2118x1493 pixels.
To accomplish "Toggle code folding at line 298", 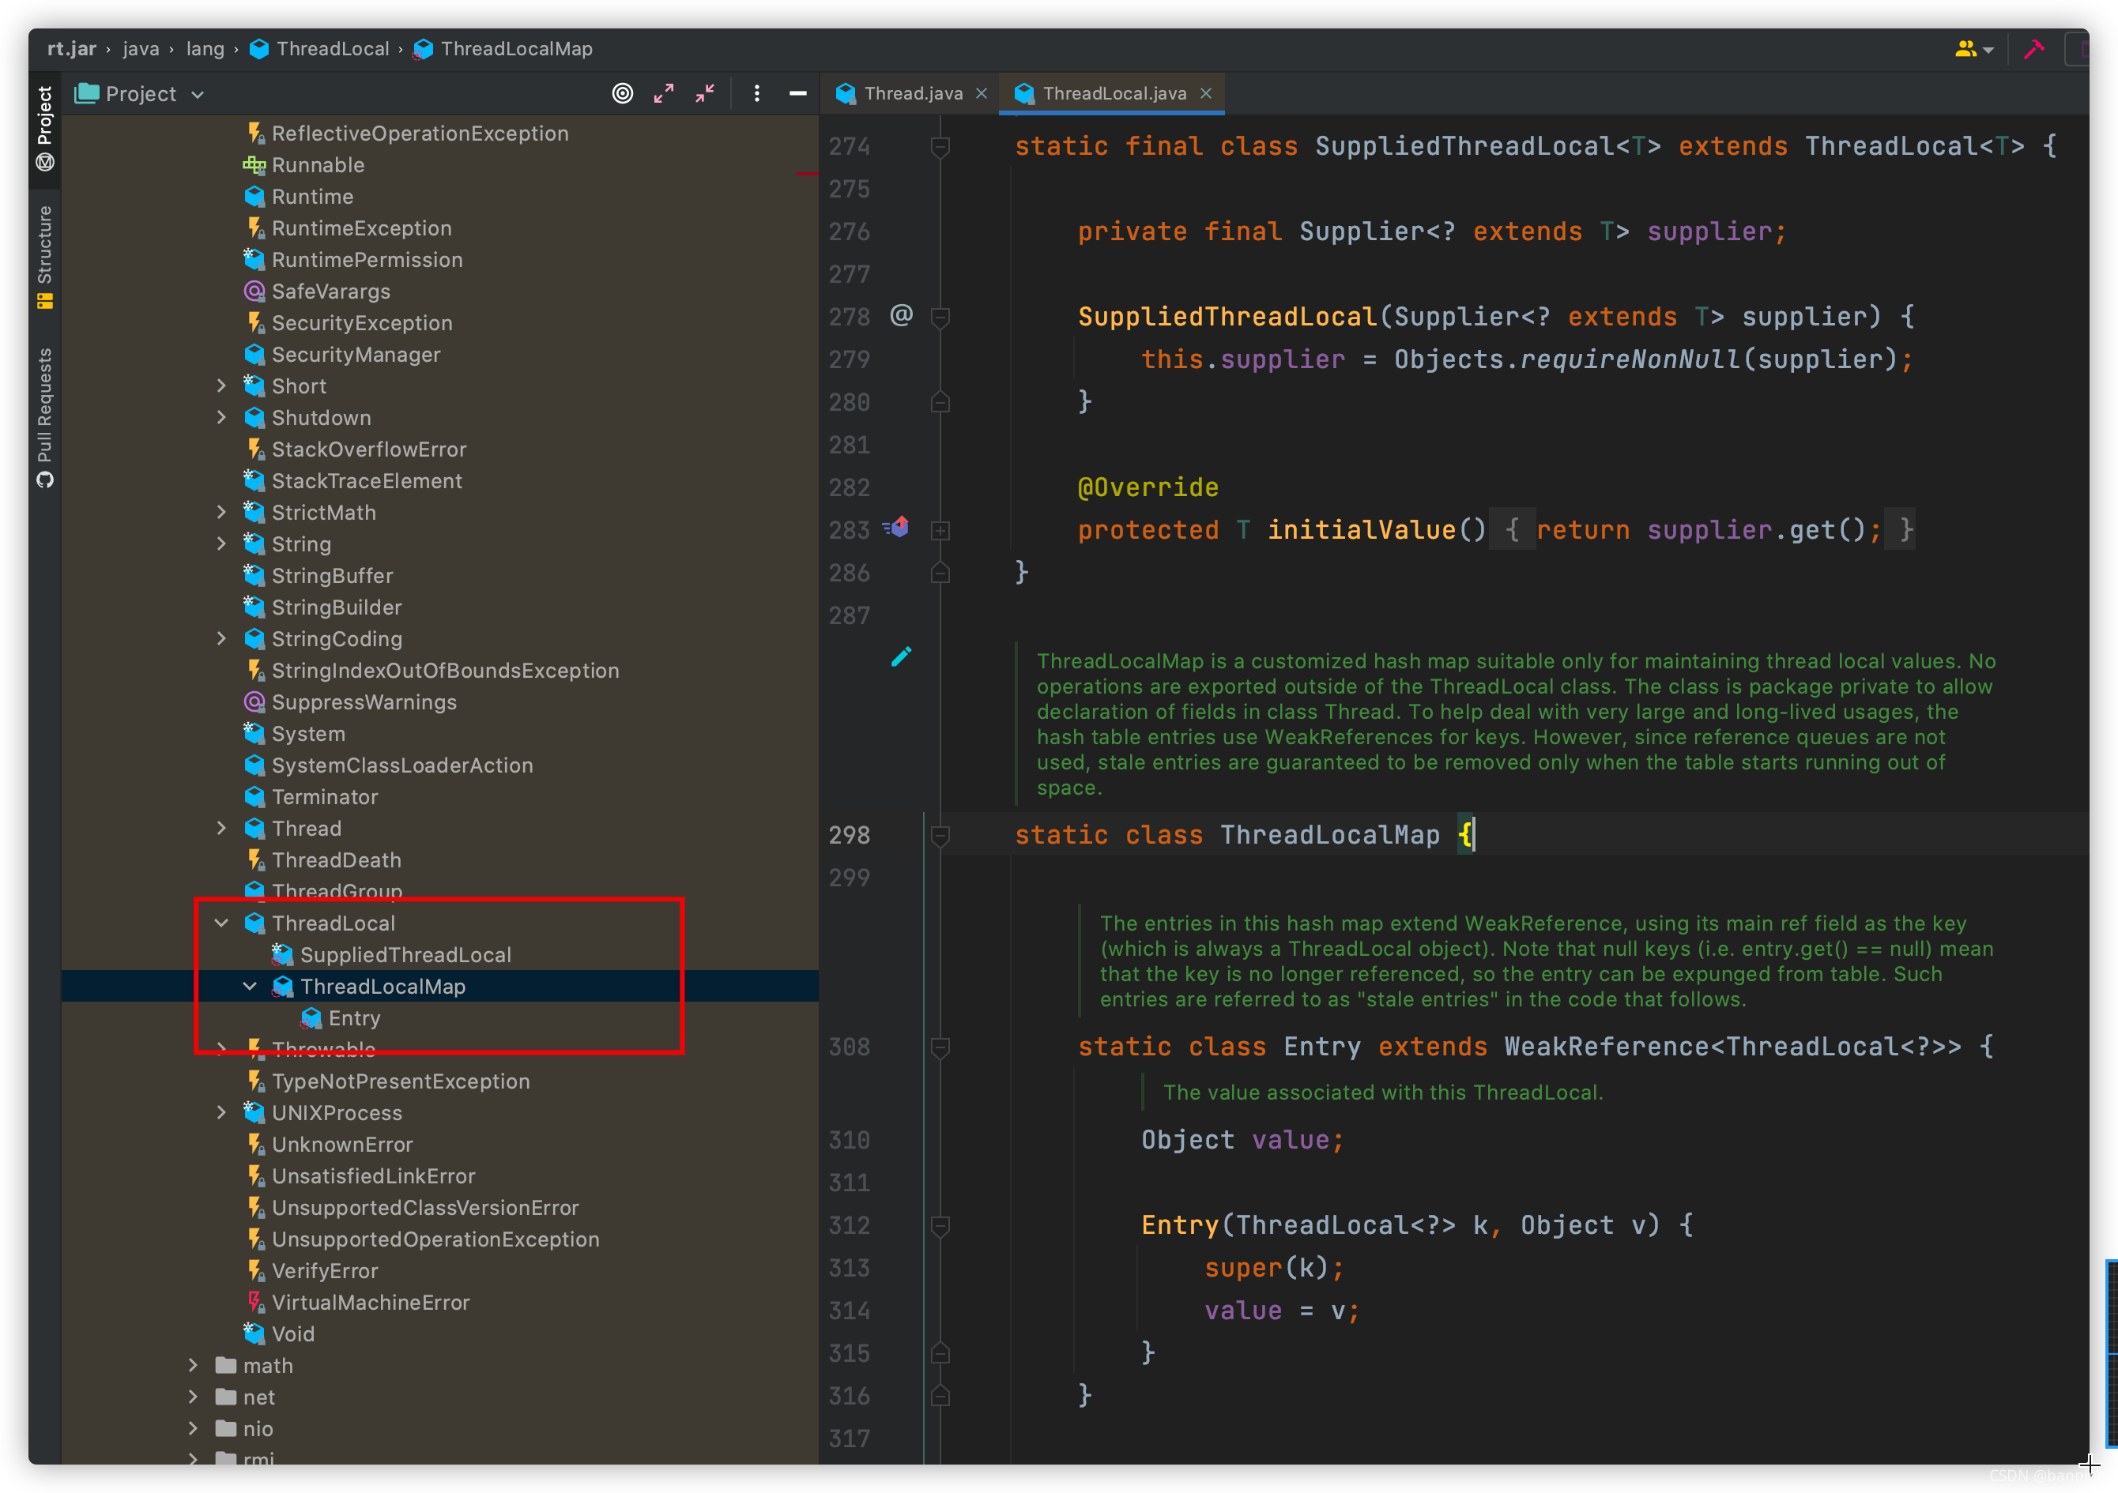I will point(940,836).
